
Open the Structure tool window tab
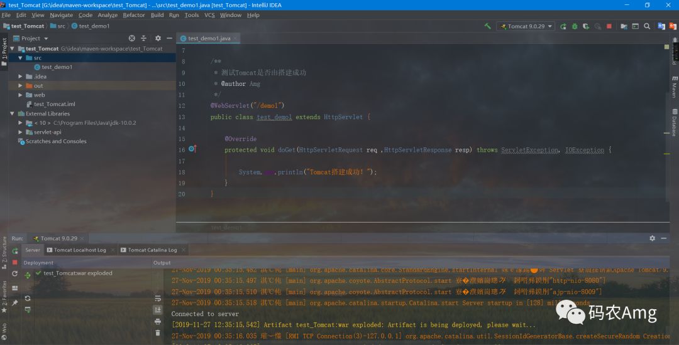[x=4, y=253]
